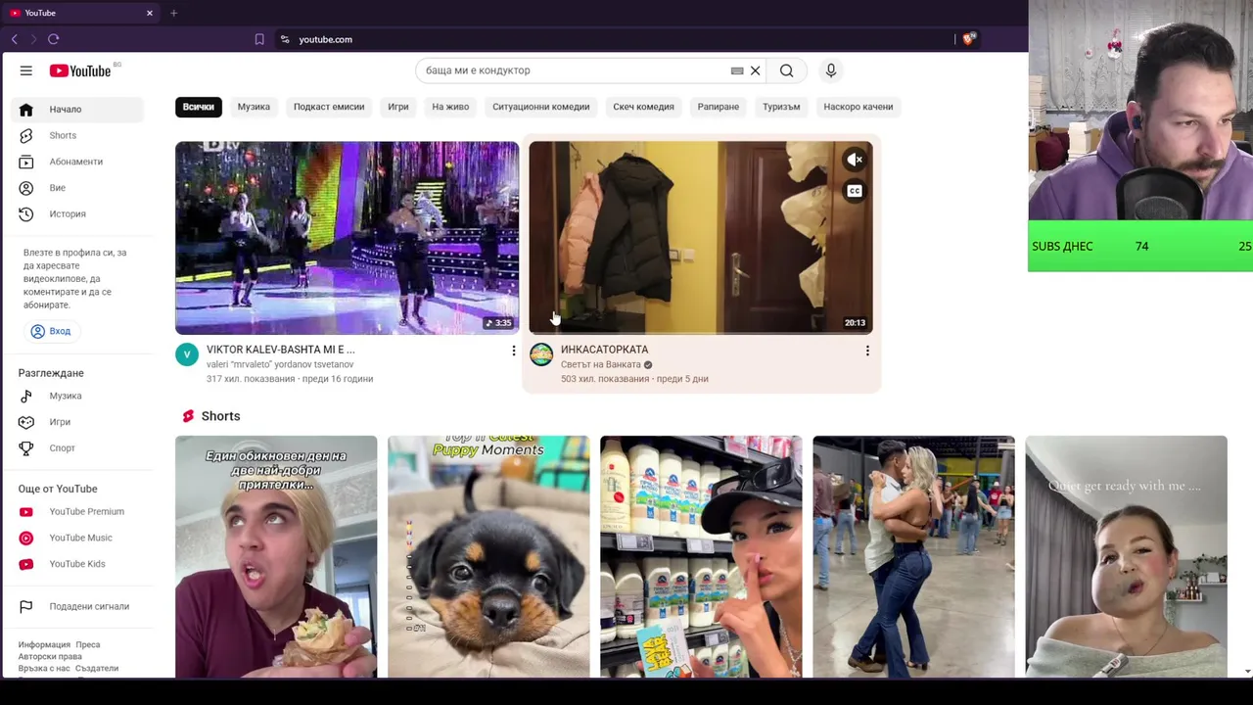
Task: Open VIKTOR KALEV-BASHTA MI E title
Action: click(280, 350)
